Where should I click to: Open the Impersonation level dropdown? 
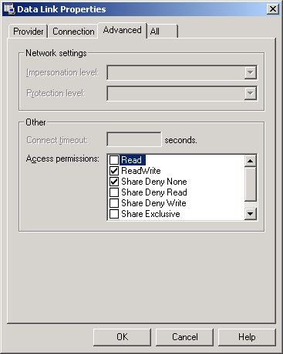(x=250, y=72)
